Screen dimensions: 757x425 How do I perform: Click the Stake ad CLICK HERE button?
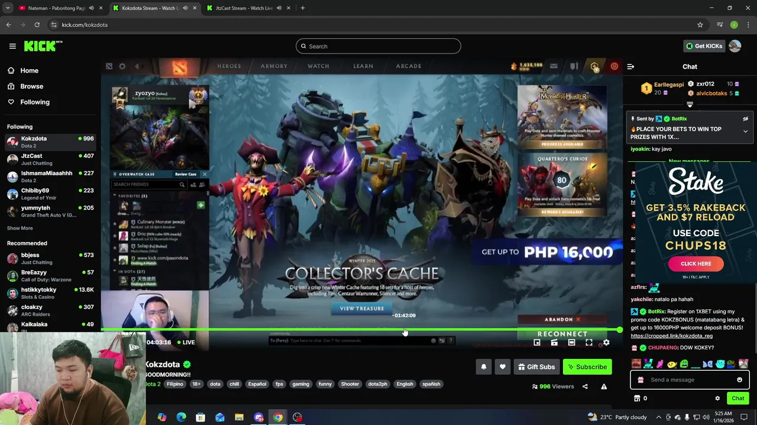[x=695, y=264]
